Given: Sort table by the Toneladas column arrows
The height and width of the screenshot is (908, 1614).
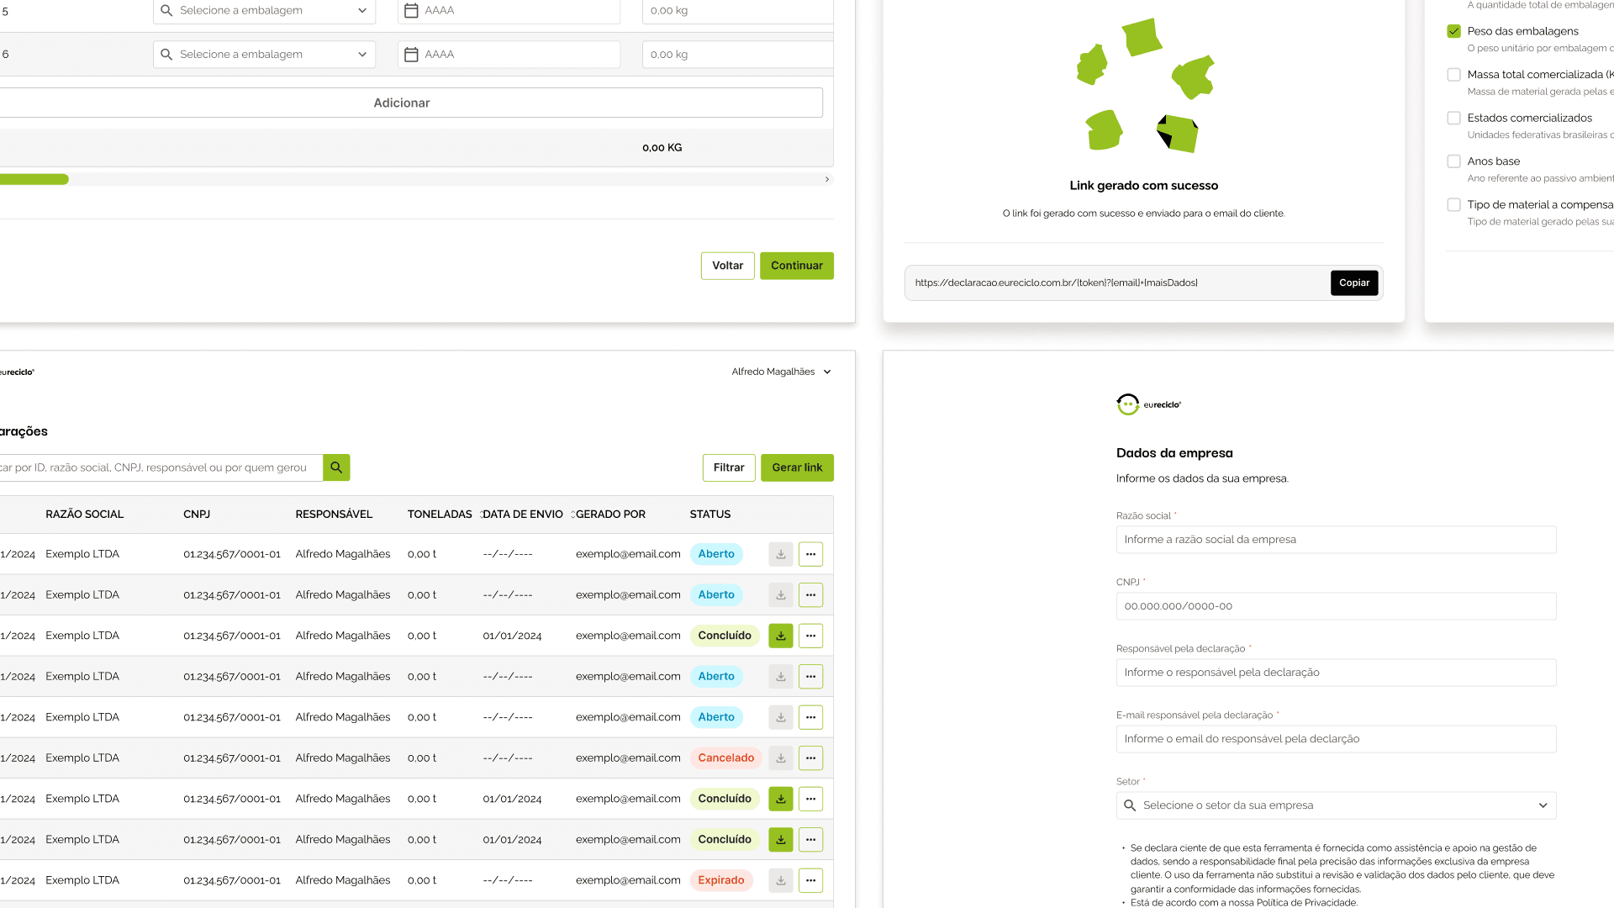Looking at the screenshot, I should click(481, 515).
